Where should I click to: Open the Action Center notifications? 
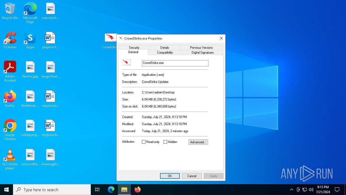(337, 190)
